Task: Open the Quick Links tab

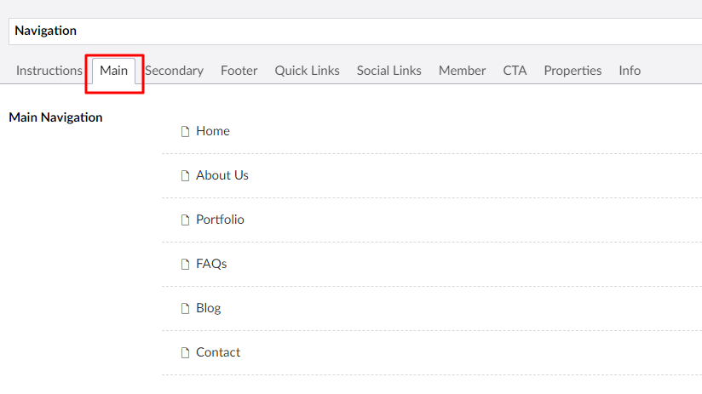Action: click(307, 71)
